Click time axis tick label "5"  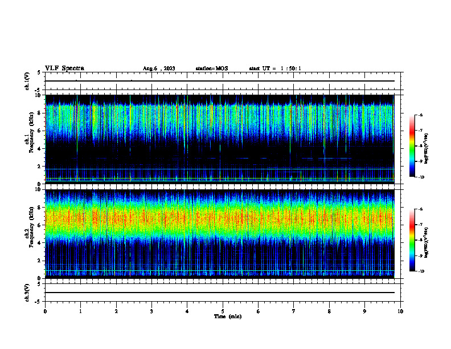click(223, 311)
